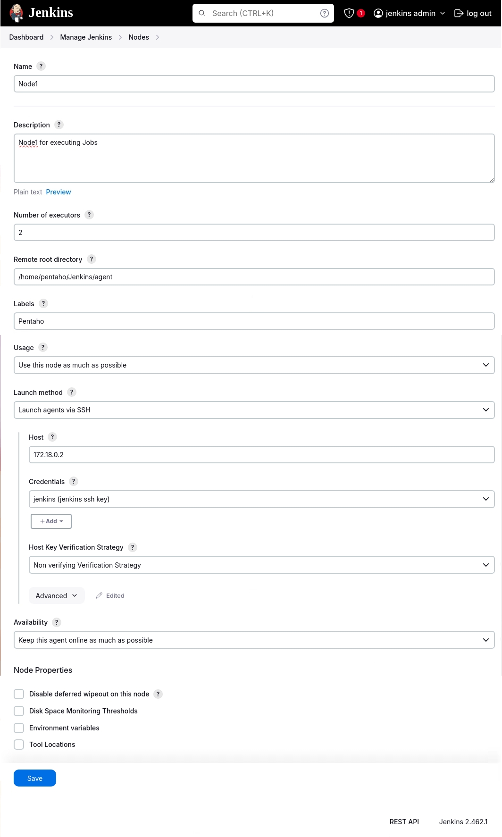Screen dimensions: 502x837
Task: Check Disk Space Monitoring Thresholds
Action: (x=19, y=711)
